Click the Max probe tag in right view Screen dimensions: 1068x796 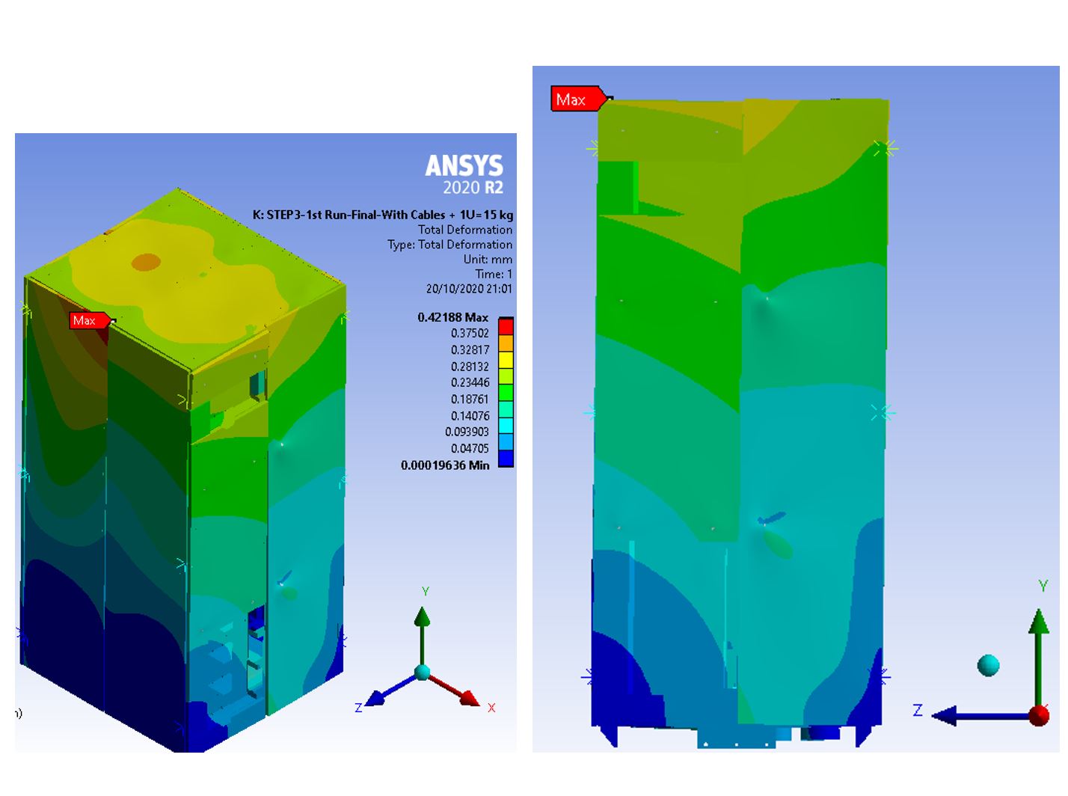click(578, 99)
